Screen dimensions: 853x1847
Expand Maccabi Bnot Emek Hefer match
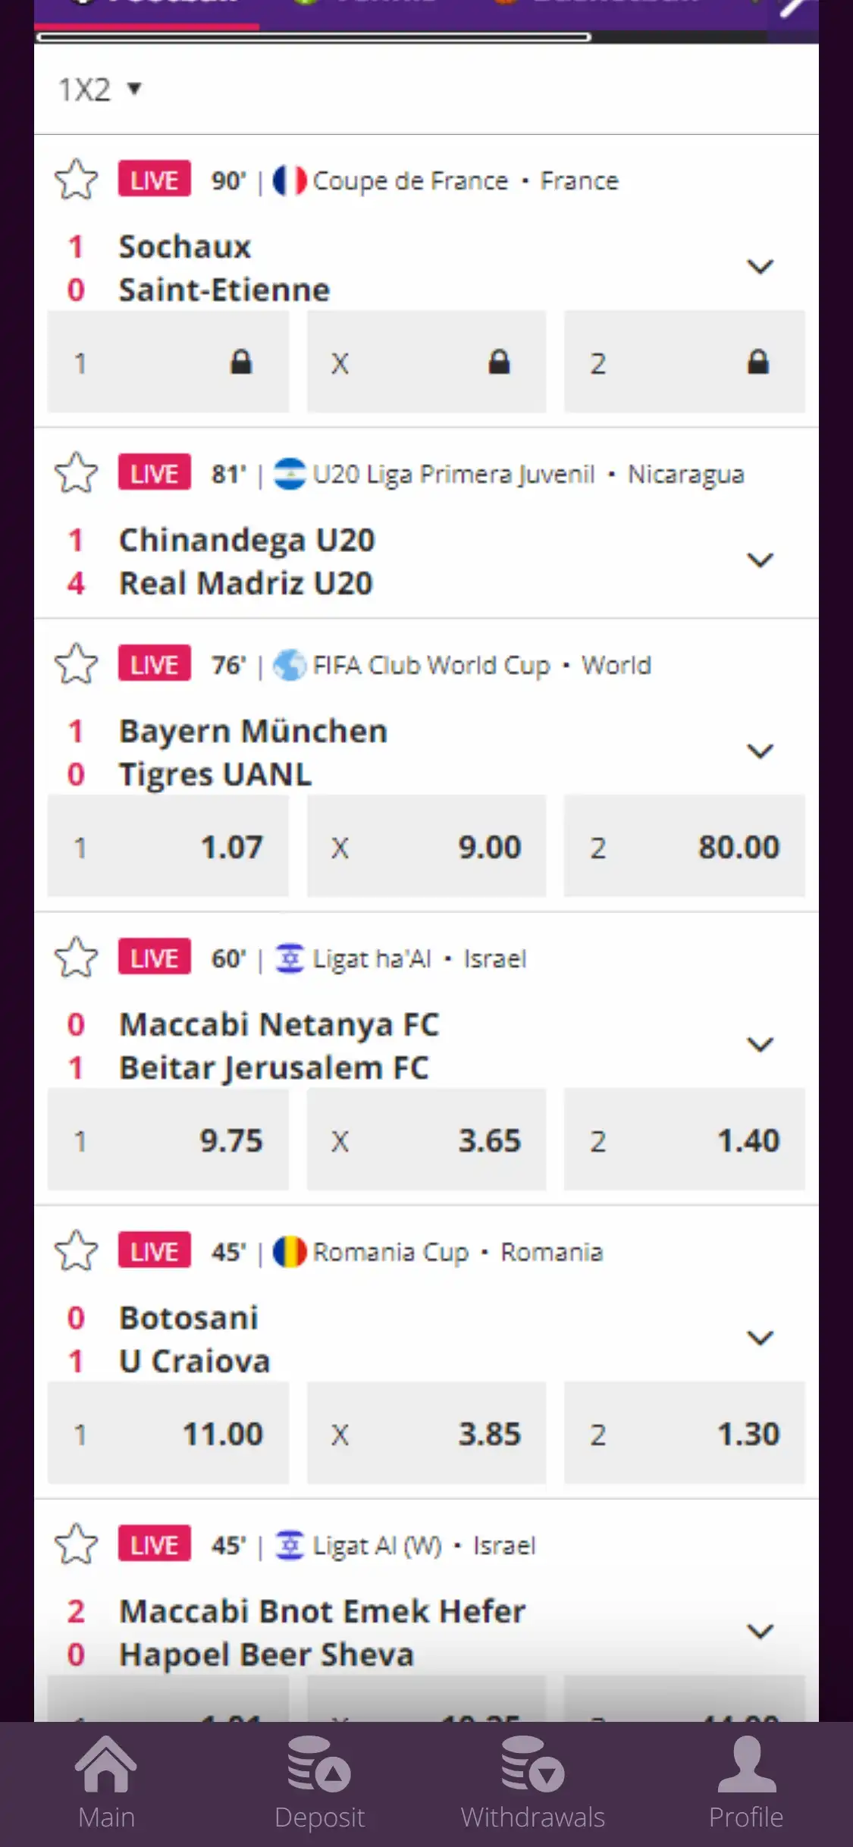[760, 1632]
